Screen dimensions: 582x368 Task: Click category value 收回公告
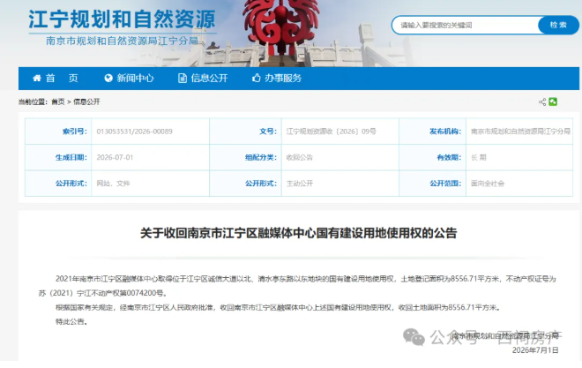300,157
